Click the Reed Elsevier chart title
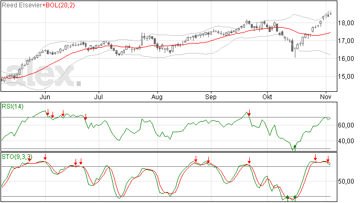 [x=22, y=5]
